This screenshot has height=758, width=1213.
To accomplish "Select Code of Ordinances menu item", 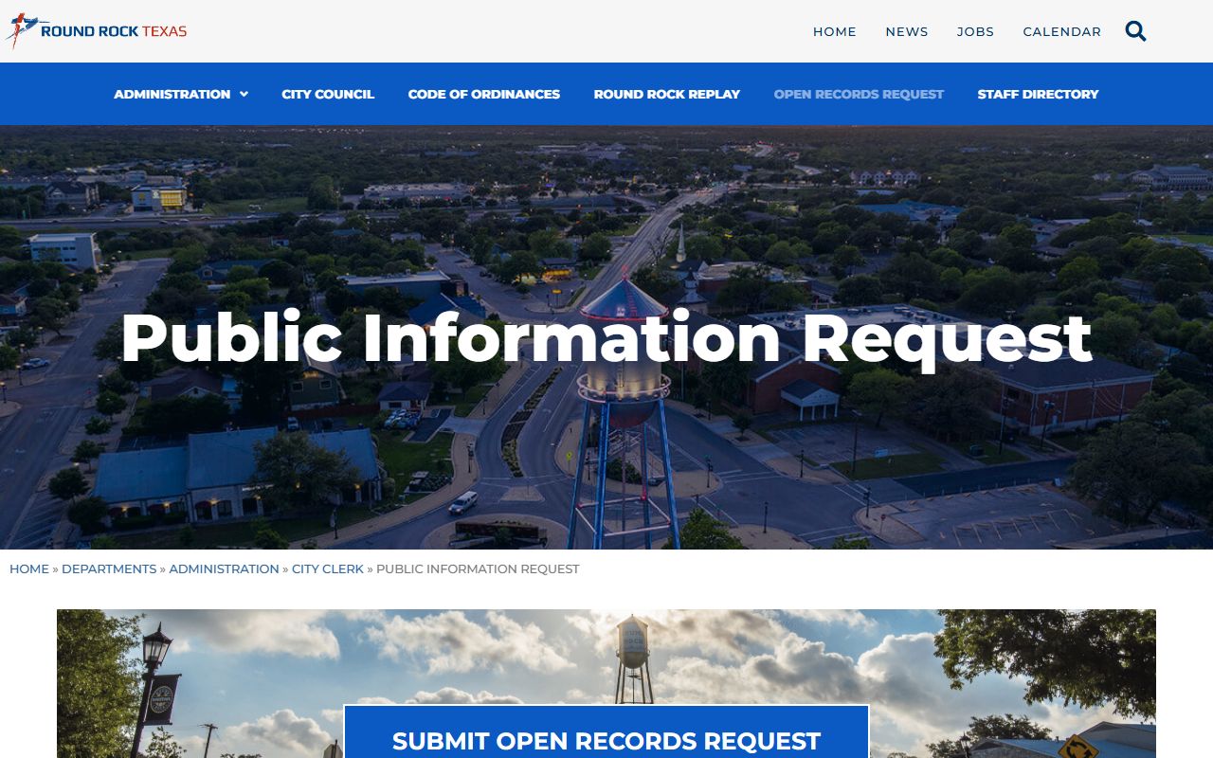I will pyautogui.click(x=483, y=94).
